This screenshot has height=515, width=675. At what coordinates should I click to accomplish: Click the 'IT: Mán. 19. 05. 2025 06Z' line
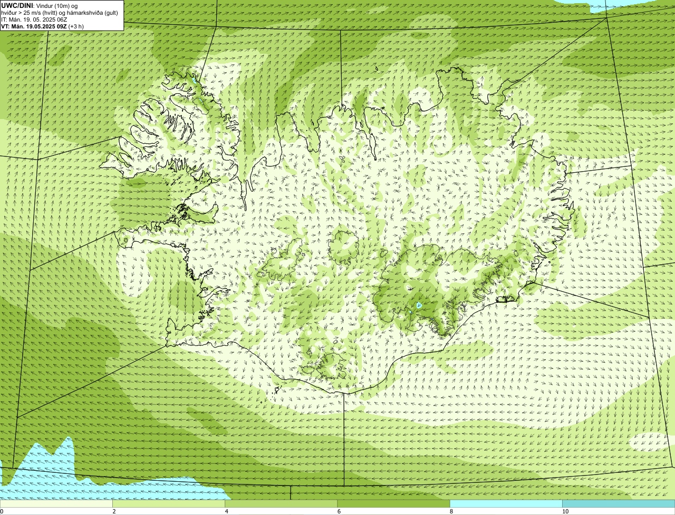click(x=34, y=19)
